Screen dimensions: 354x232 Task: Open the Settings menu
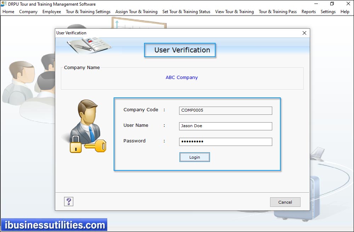point(328,12)
